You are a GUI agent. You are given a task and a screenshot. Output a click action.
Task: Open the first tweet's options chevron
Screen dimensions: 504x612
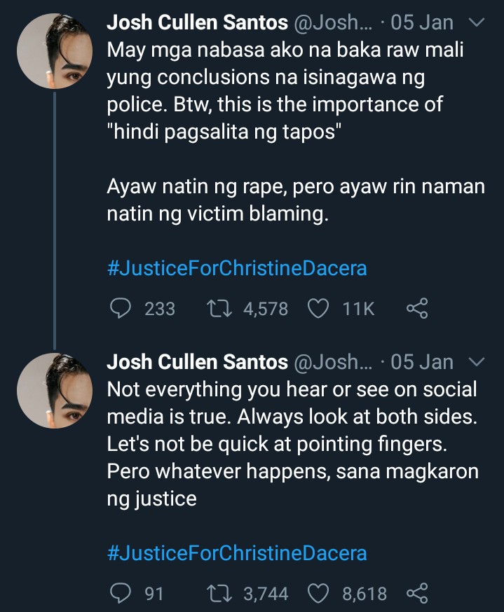coord(476,23)
